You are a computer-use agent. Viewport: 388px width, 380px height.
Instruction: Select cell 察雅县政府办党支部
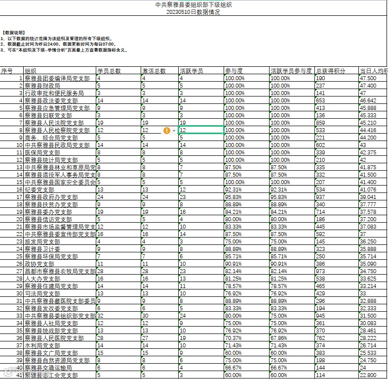click(x=60, y=197)
